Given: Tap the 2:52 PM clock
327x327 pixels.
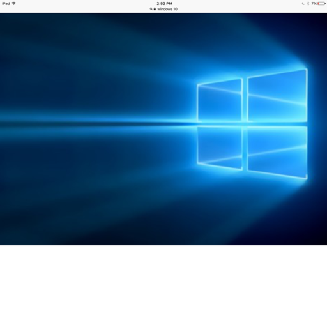Looking at the screenshot, I should [164, 4].
